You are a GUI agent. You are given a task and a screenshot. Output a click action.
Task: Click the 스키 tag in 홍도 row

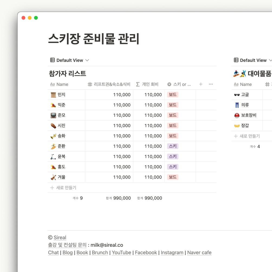click(x=173, y=167)
